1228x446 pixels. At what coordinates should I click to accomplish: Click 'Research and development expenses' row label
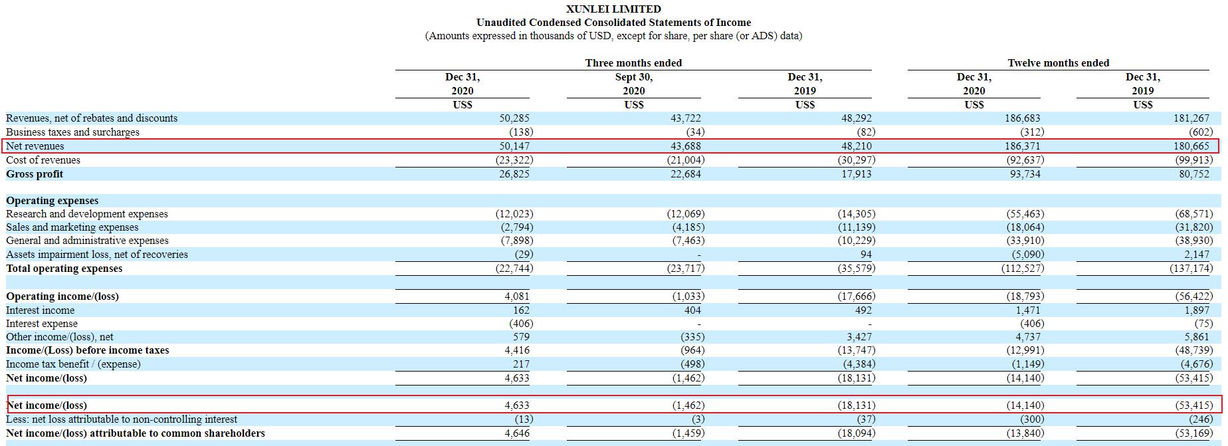(87, 214)
